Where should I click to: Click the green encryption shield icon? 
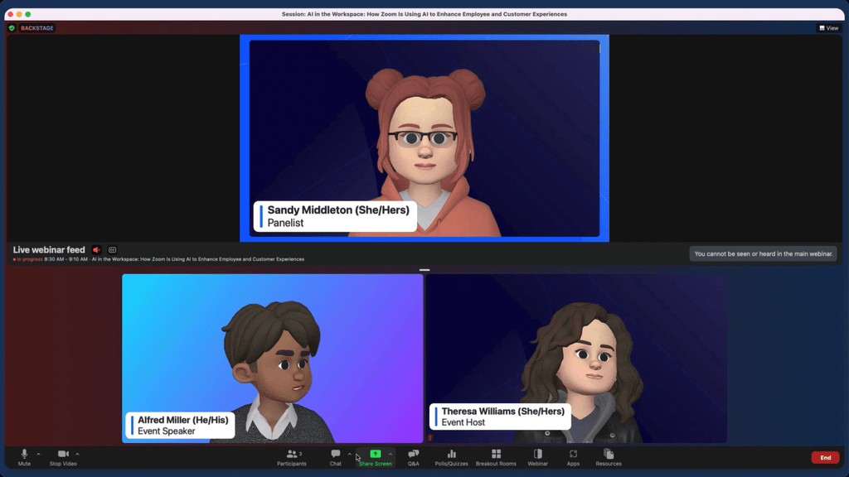[12, 28]
